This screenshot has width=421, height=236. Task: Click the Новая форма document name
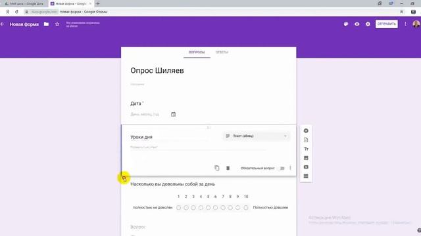coord(24,24)
